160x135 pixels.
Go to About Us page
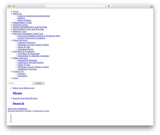coord(17,14)
